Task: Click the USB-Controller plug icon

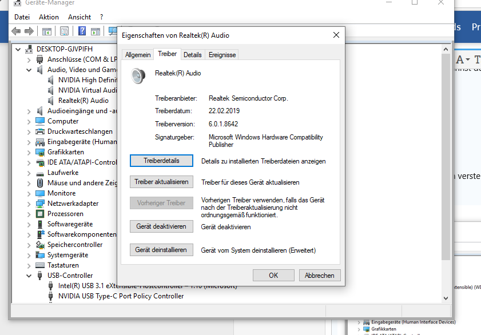Action: click(40, 276)
